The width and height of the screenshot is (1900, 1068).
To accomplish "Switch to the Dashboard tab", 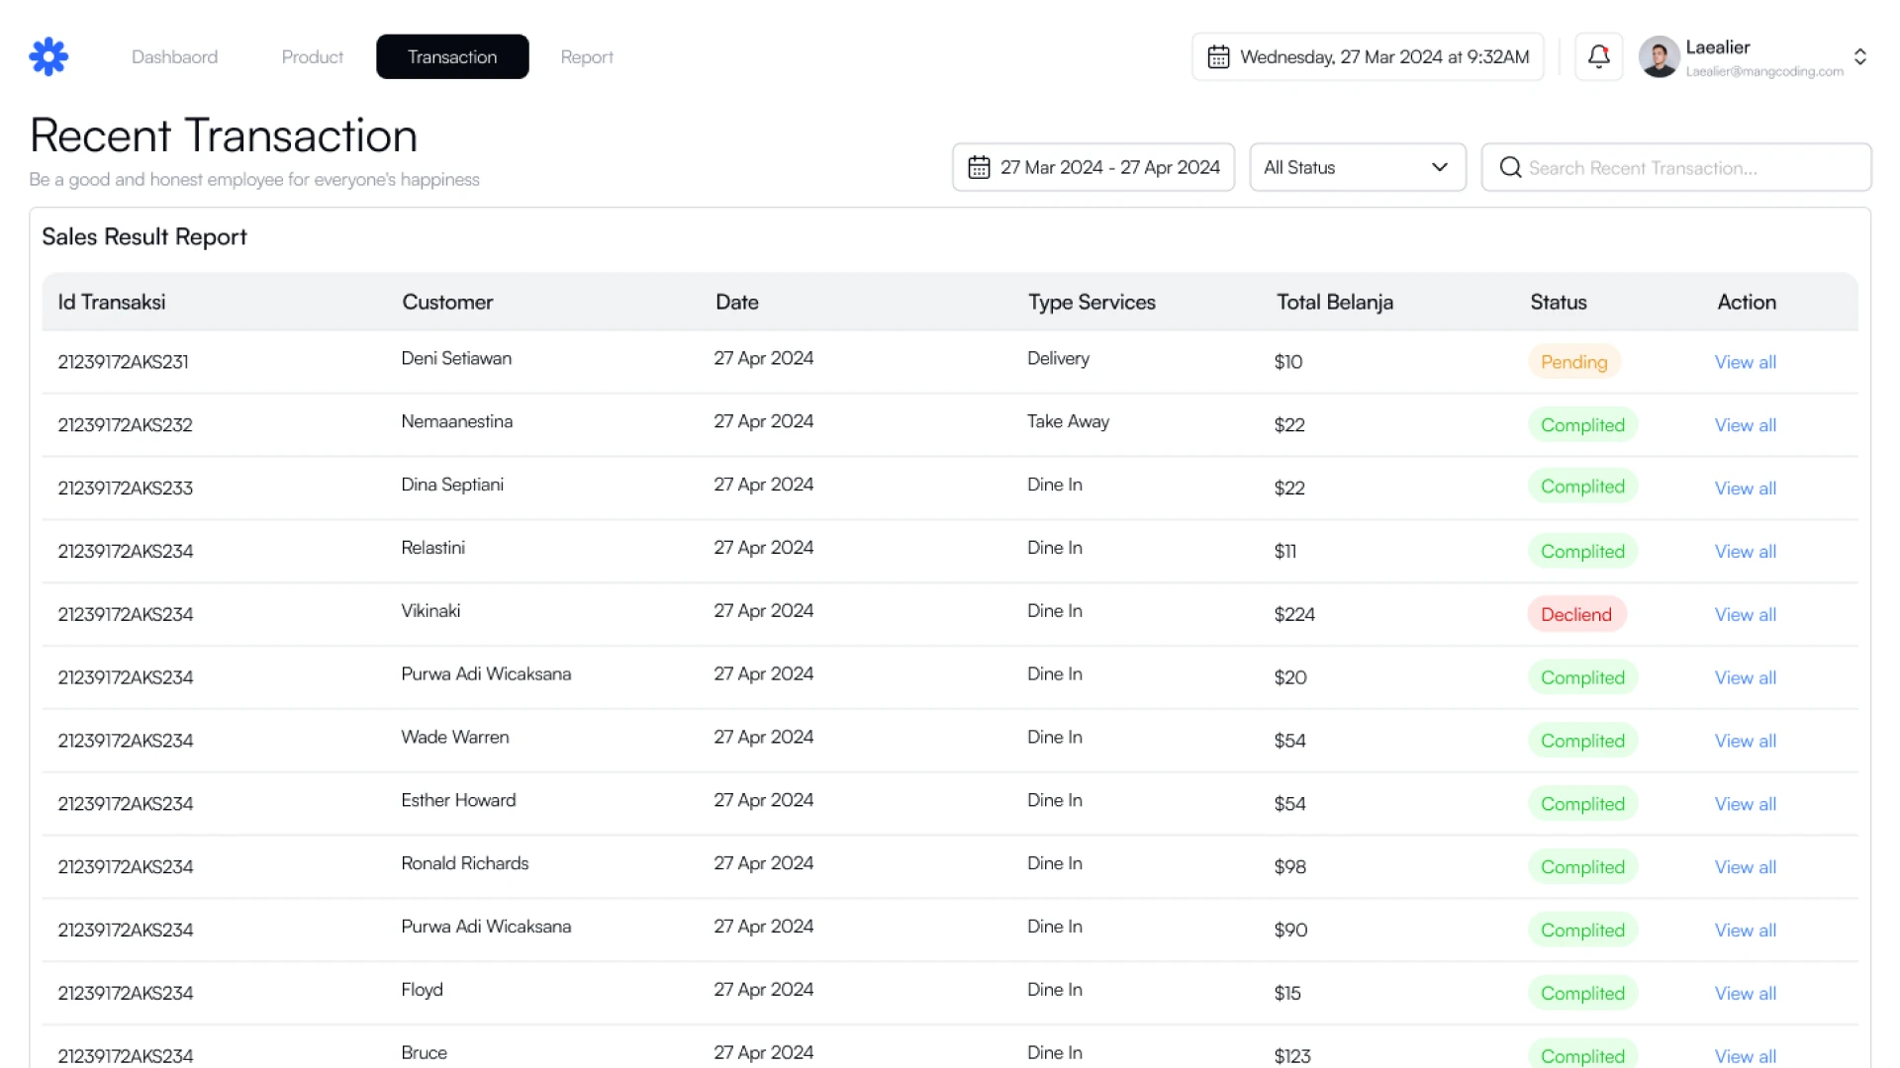I will [174, 56].
